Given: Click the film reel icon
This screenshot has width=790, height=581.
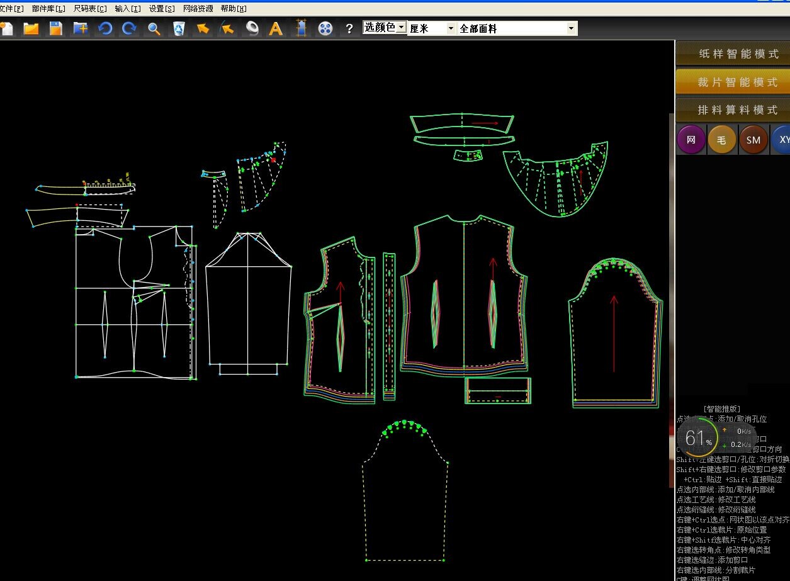Looking at the screenshot, I should 325,28.
